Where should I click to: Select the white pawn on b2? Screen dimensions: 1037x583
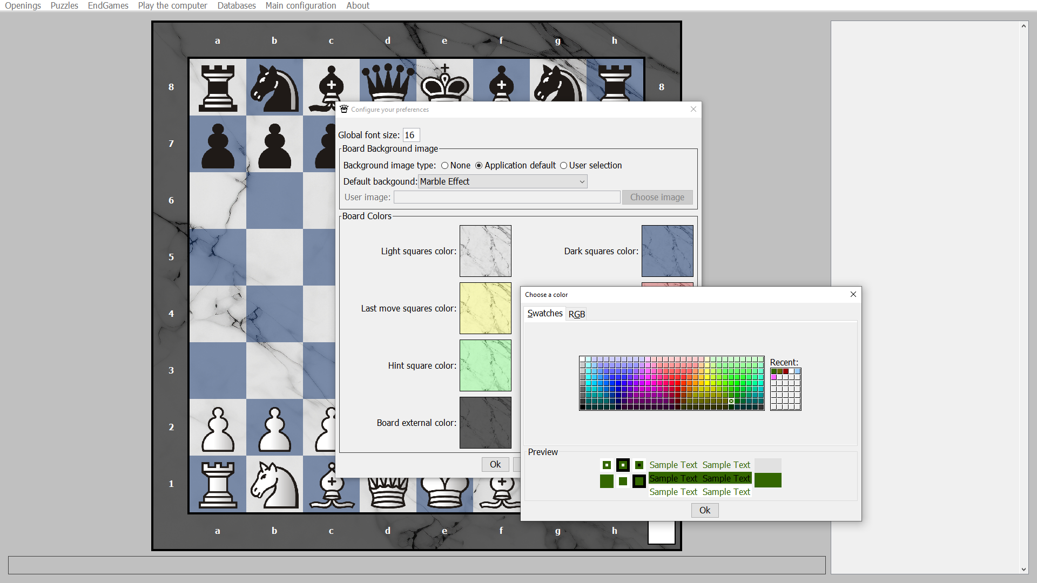[274, 428]
